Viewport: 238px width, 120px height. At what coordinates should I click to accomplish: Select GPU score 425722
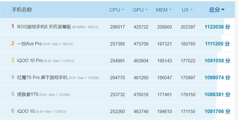point(141,27)
